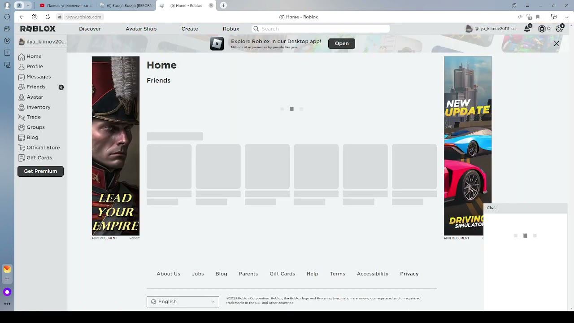574x323 pixels.
Task: Bookmark this page
Action: click(538, 17)
